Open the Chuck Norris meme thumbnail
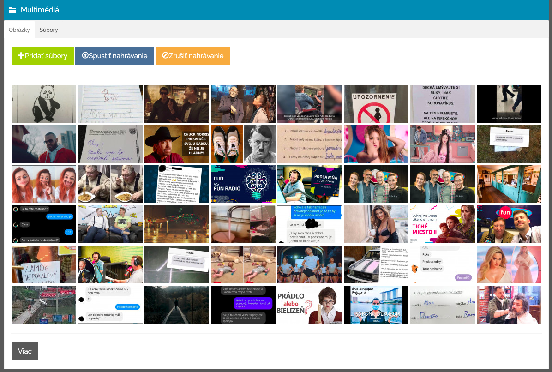The width and height of the screenshot is (552, 372). (x=177, y=144)
